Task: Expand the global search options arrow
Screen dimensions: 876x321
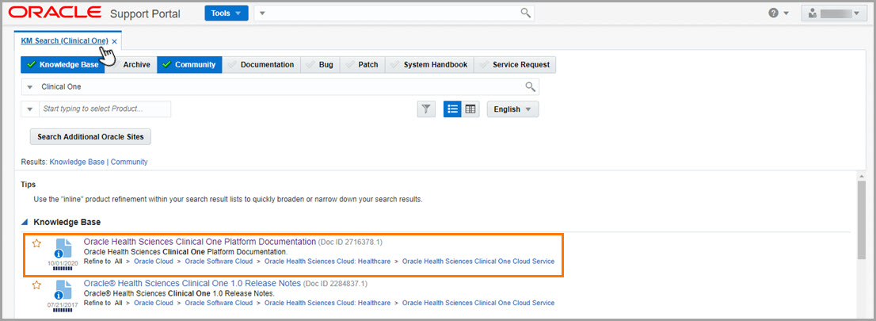Action: (262, 13)
